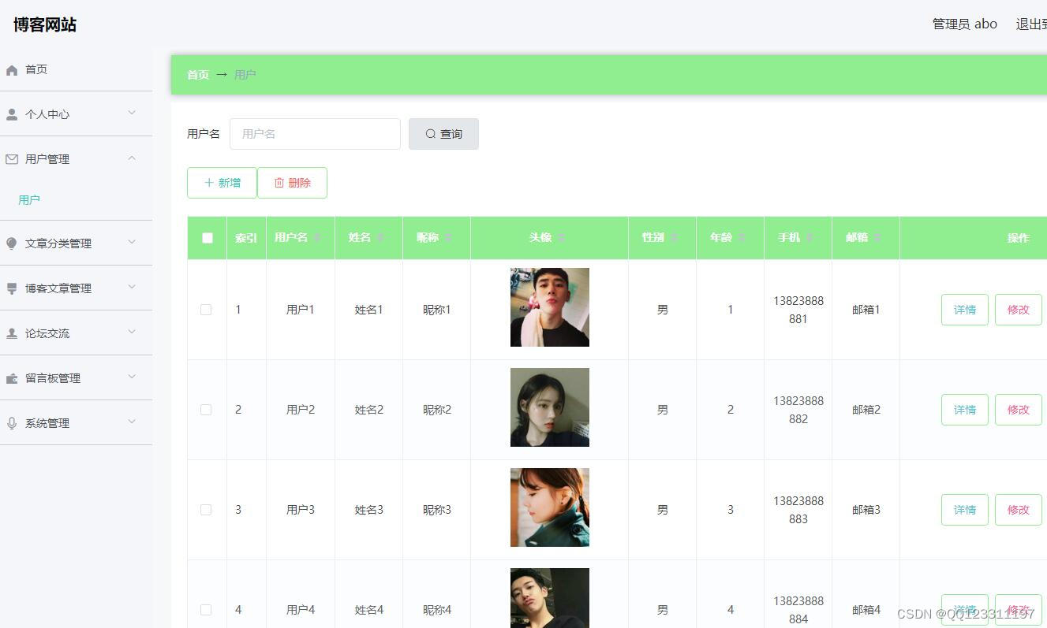1047x628 pixels.
Task: Click the trash icon in the 删除 button
Action: coord(279,183)
